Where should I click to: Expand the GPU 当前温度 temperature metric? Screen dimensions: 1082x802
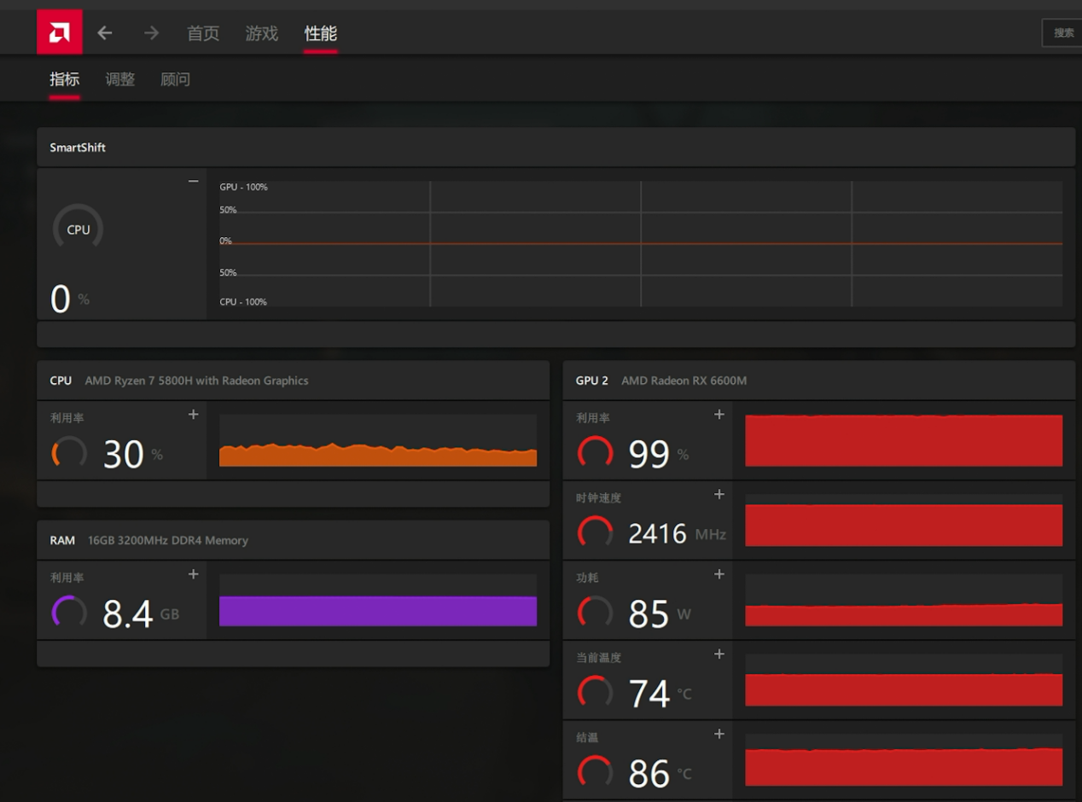point(719,654)
